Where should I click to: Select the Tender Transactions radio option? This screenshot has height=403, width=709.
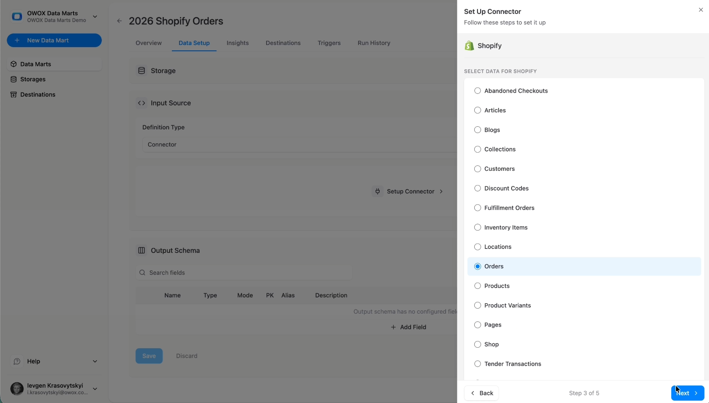477,364
